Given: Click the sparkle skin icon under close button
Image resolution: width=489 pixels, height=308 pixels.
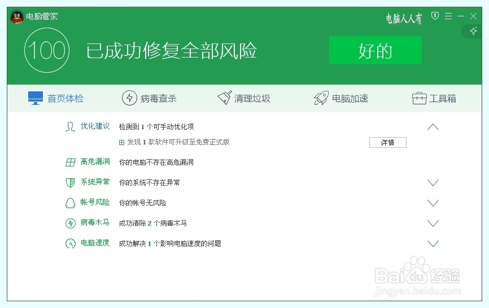Looking at the screenshot, I should [473, 31].
